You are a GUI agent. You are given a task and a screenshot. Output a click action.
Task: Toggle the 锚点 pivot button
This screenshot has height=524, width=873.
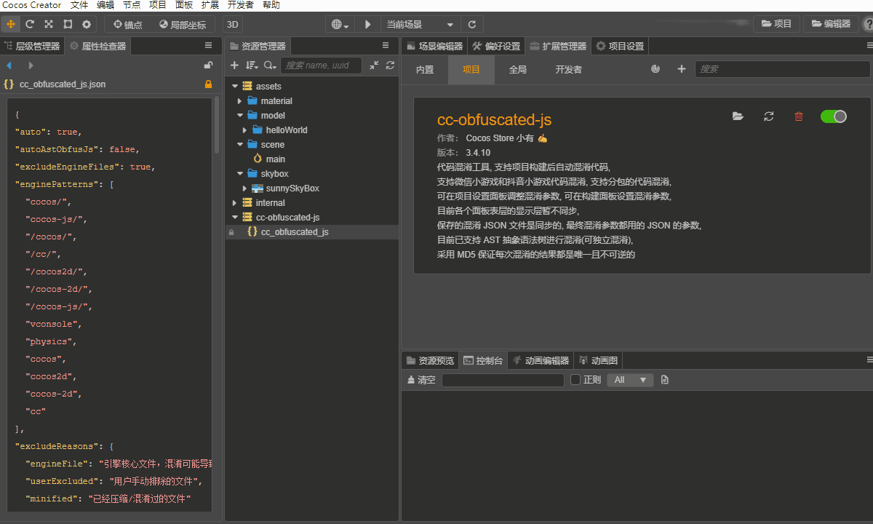click(x=127, y=24)
